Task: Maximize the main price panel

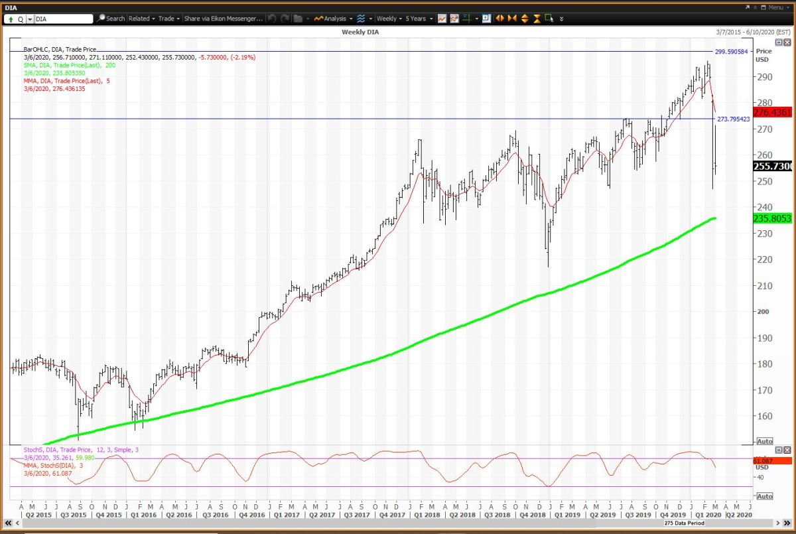Action: coord(779,42)
